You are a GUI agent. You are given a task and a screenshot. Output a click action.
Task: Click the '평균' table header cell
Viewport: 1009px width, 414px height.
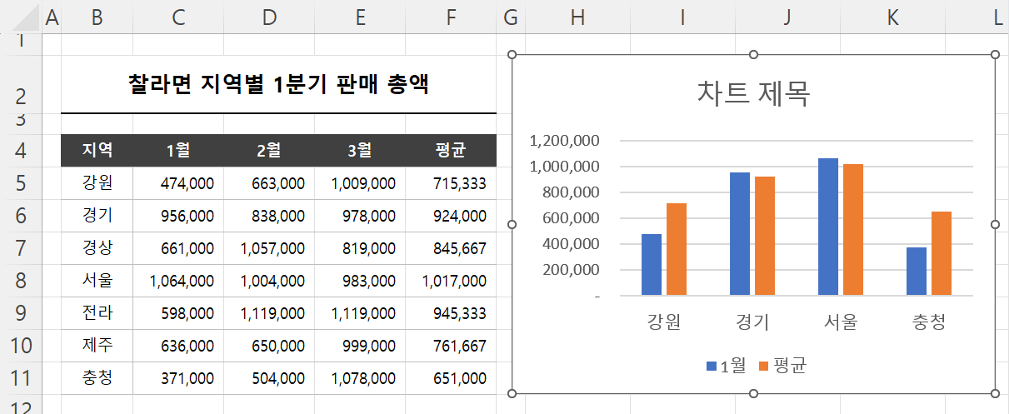click(451, 151)
